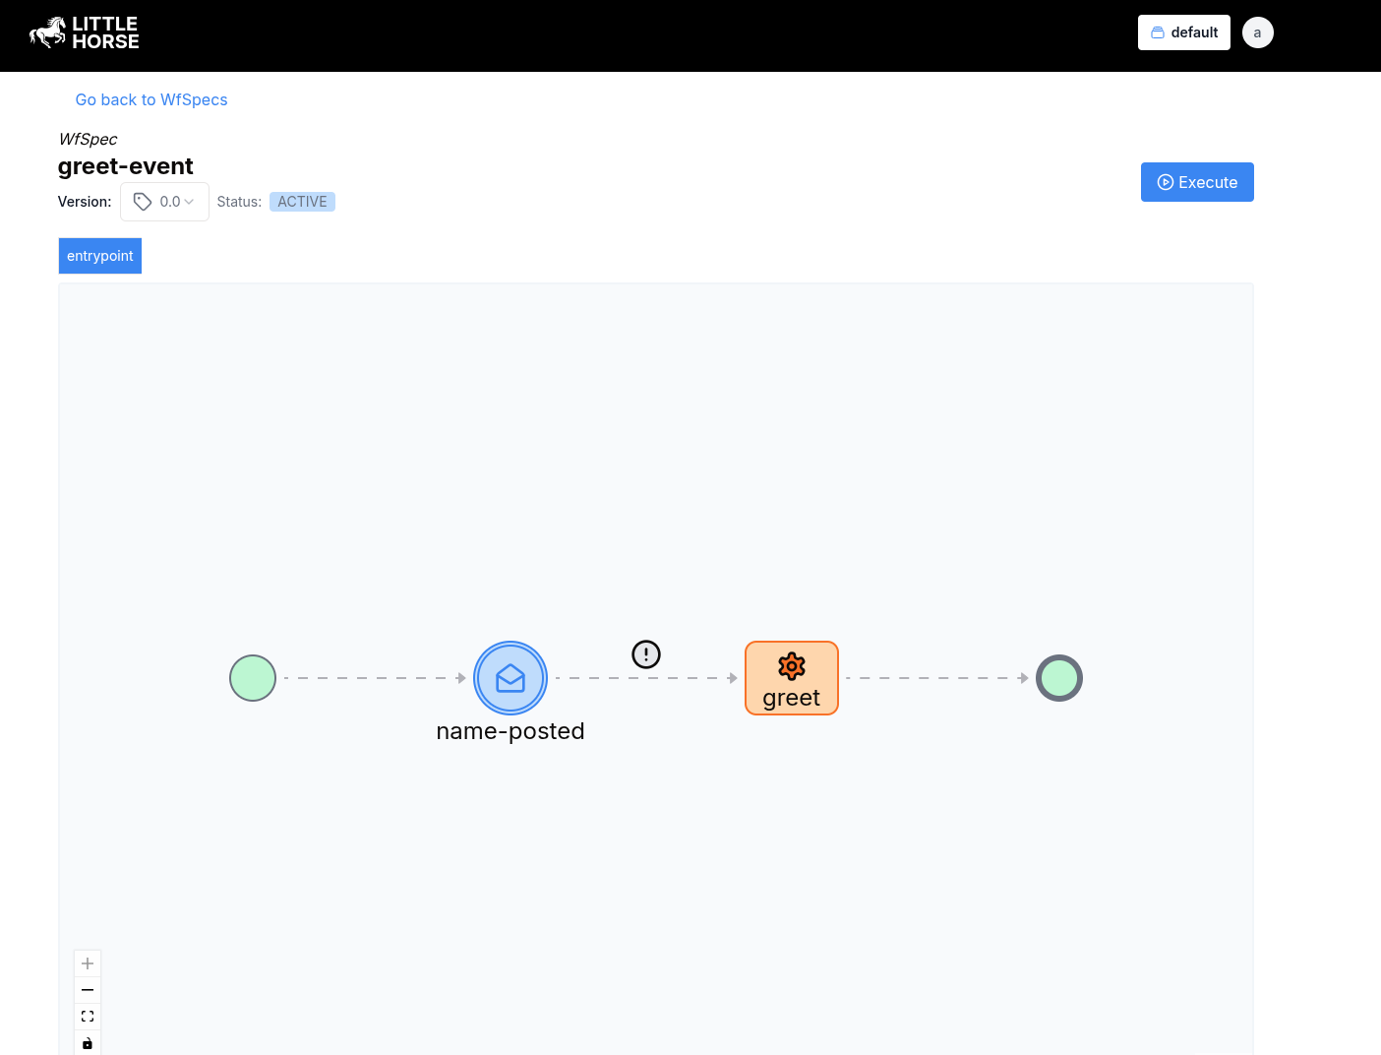1381x1055 pixels.
Task: Click the ACTIVE status badge
Action: tap(302, 201)
